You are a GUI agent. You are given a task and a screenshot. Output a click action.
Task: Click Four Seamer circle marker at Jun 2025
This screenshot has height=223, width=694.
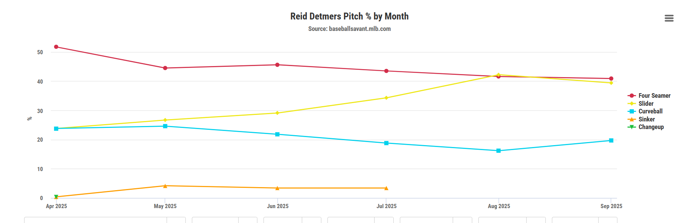[277, 65]
